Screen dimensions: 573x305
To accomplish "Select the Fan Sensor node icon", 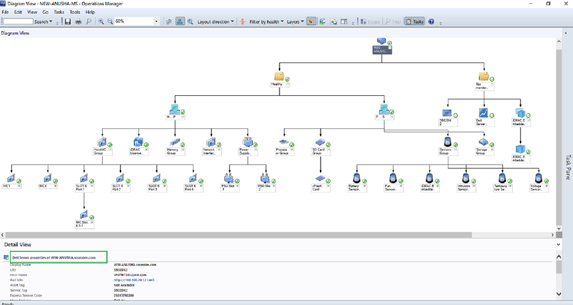I will pos(393,178).
